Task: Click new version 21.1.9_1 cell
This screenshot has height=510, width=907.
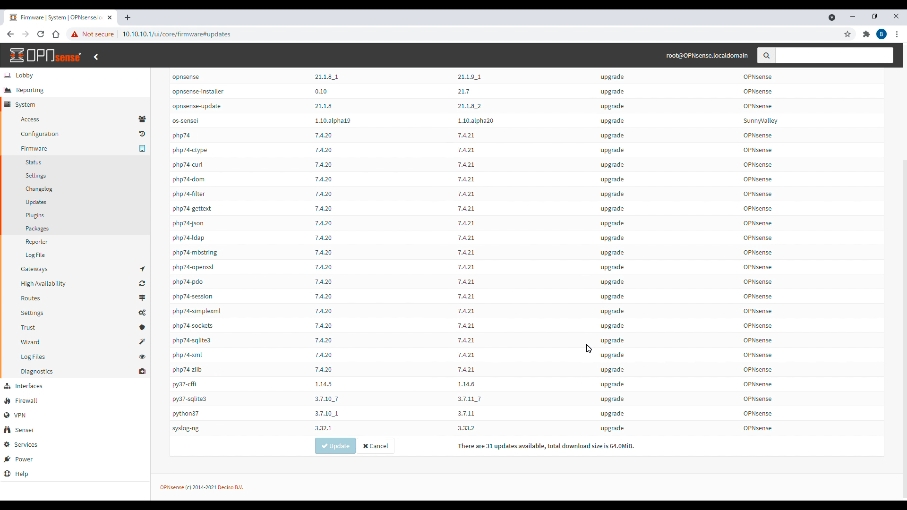Action: [469, 76]
